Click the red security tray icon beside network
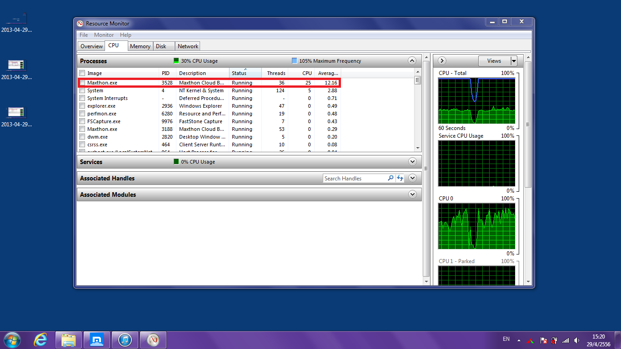Image resolution: width=621 pixels, height=349 pixels. [554, 340]
